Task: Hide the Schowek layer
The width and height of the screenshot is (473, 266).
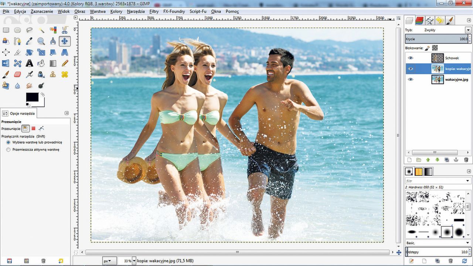Action: click(x=411, y=58)
